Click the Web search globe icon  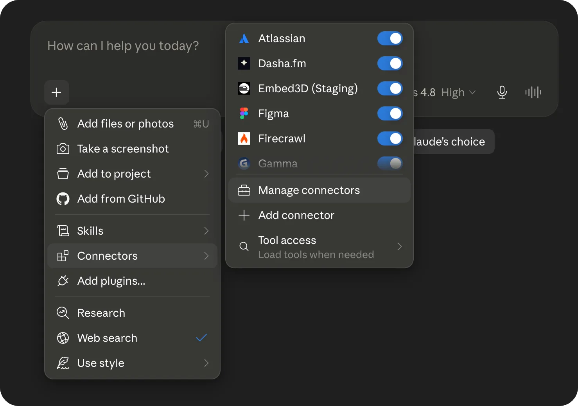pos(63,338)
